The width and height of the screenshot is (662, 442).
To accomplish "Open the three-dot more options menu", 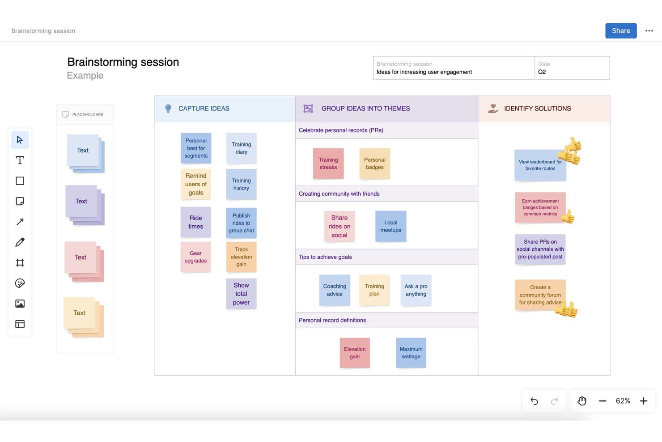I will pos(649,31).
